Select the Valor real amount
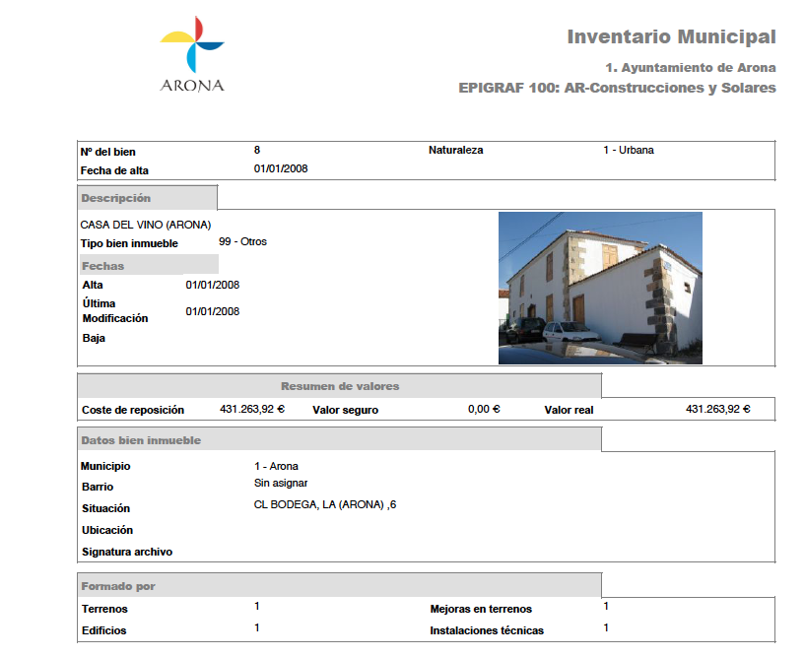805x657 pixels. point(717,409)
